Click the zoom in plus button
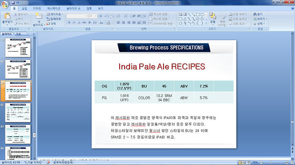The image size is (295, 165). [x=287, y=163]
